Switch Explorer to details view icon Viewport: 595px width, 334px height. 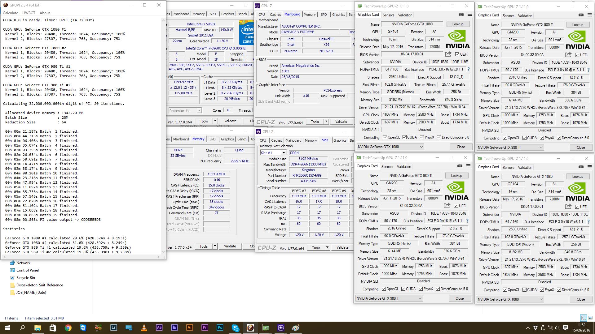click(x=584, y=318)
